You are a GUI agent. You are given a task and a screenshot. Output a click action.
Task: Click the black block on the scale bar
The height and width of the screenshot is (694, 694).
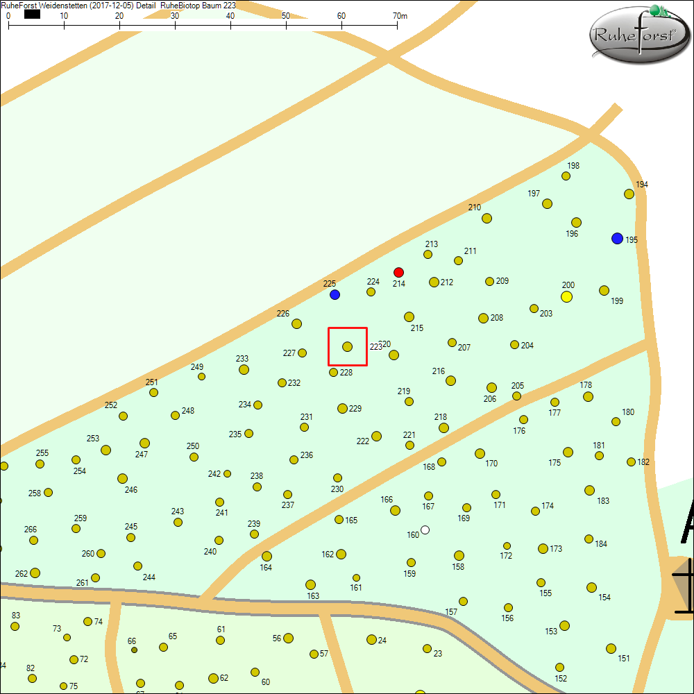pyautogui.click(x=32, y=14)
